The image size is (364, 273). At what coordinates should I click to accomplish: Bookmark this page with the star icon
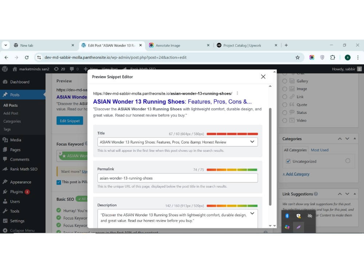click(x=297, y=58)
